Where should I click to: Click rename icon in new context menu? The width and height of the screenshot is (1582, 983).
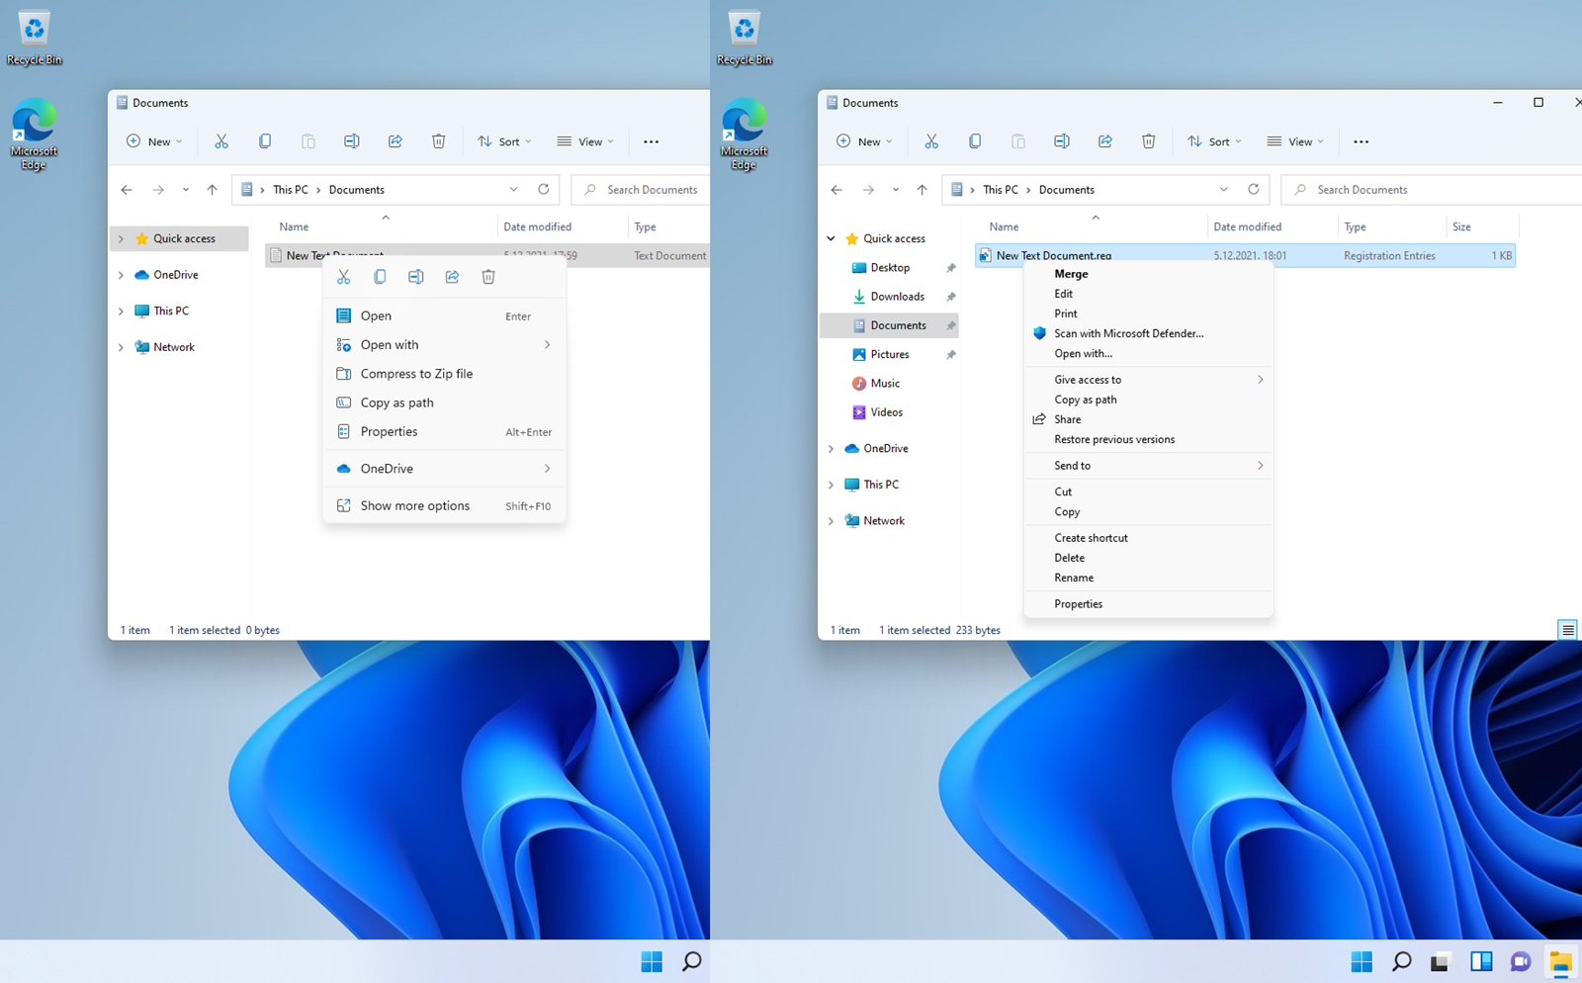coord(416,277)
